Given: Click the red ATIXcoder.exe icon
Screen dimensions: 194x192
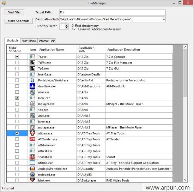Looking at the screenshot, I should (32, 139).
